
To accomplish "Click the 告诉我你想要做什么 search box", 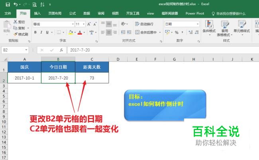I will [x=229, y=14].
